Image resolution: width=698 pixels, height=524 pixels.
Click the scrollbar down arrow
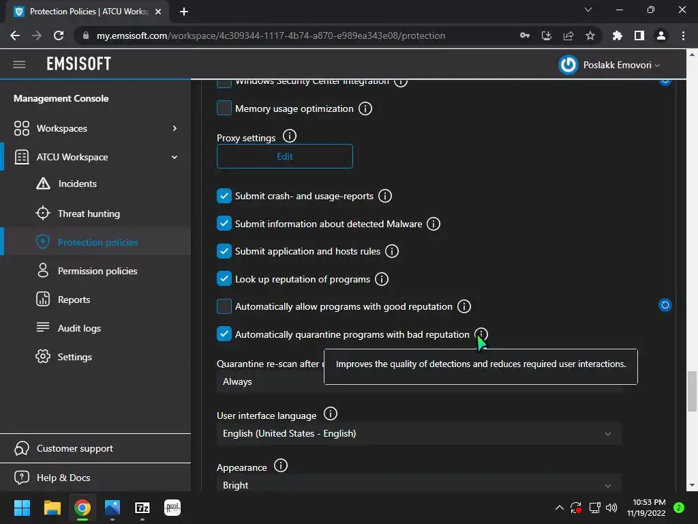click(x=692, y=486)
